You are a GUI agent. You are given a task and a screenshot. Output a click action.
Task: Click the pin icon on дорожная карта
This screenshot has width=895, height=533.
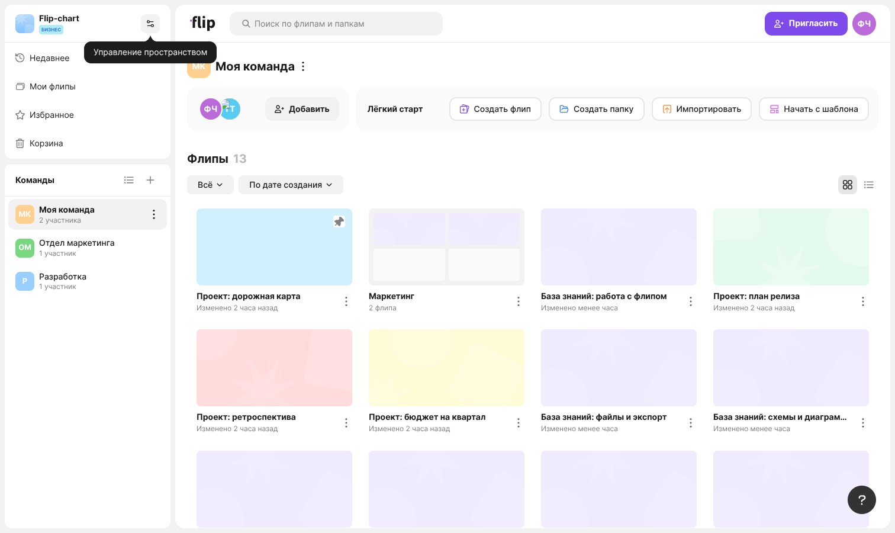pos(339,221)
